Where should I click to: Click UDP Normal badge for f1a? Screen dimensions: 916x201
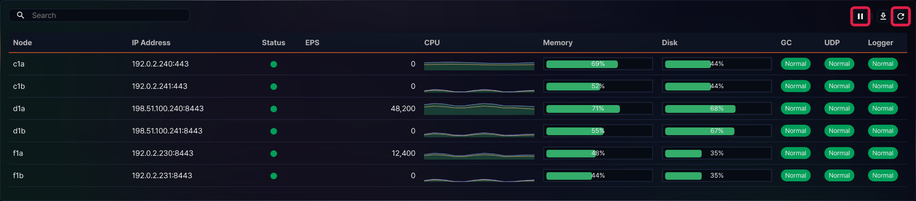pyautogui.click(x=839, y=153)
